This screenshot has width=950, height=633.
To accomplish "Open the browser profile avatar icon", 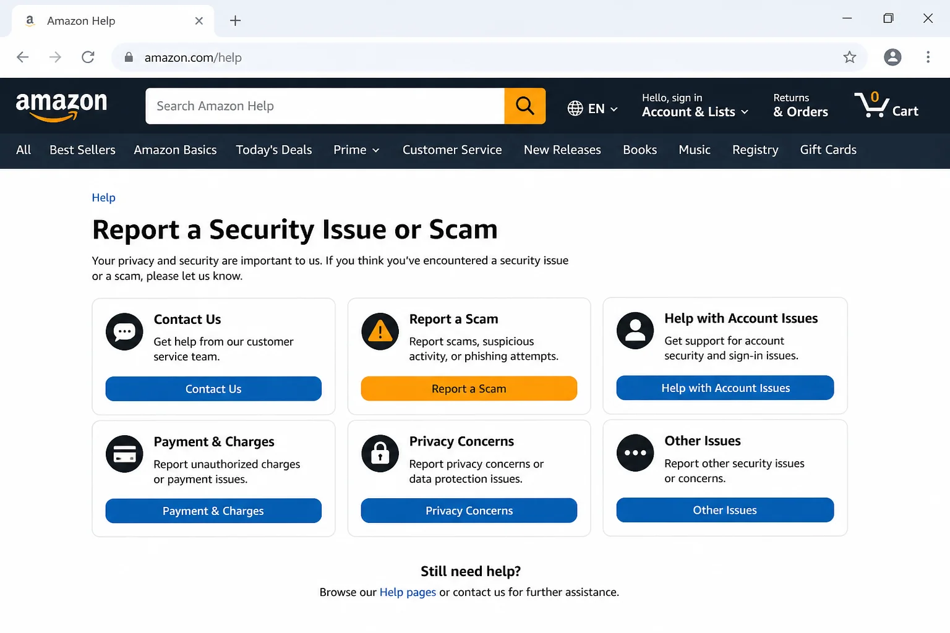I will coord(892,57).
